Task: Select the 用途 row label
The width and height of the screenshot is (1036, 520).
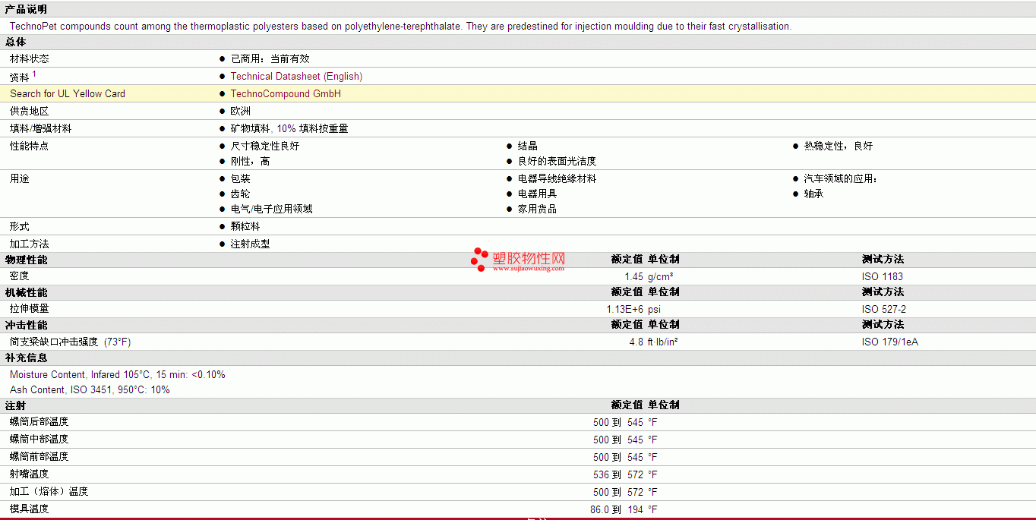Action: pos(19,178)
